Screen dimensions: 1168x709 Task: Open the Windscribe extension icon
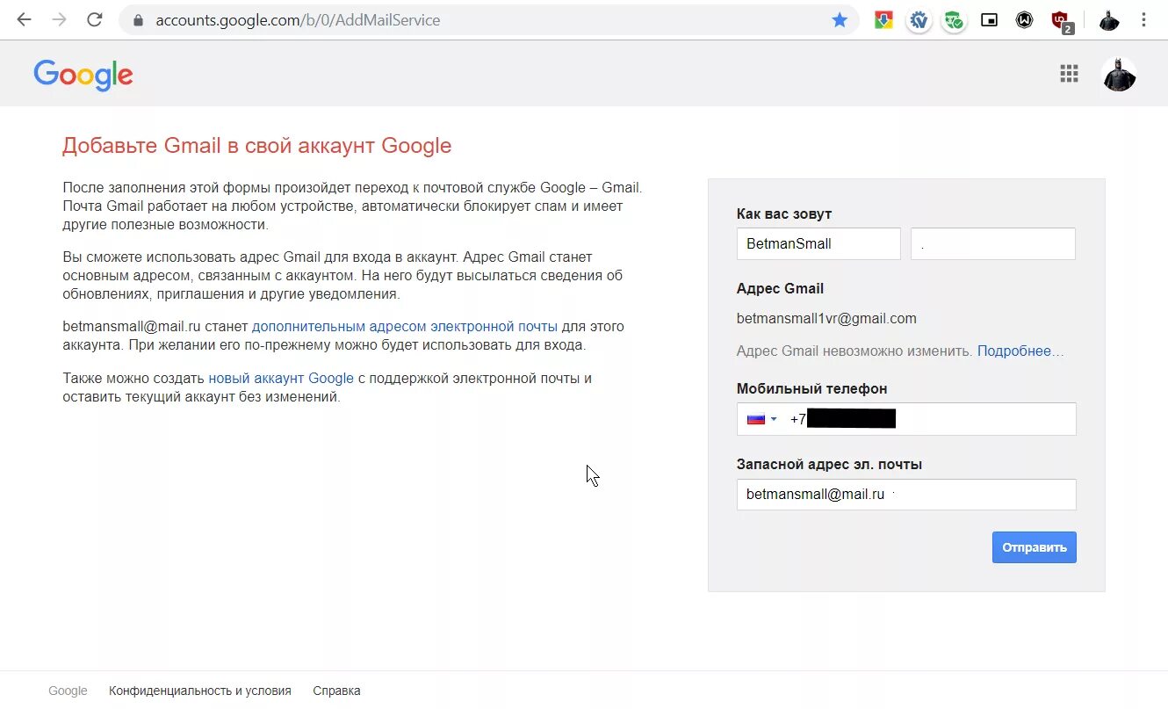click(x=1025, y=19)
